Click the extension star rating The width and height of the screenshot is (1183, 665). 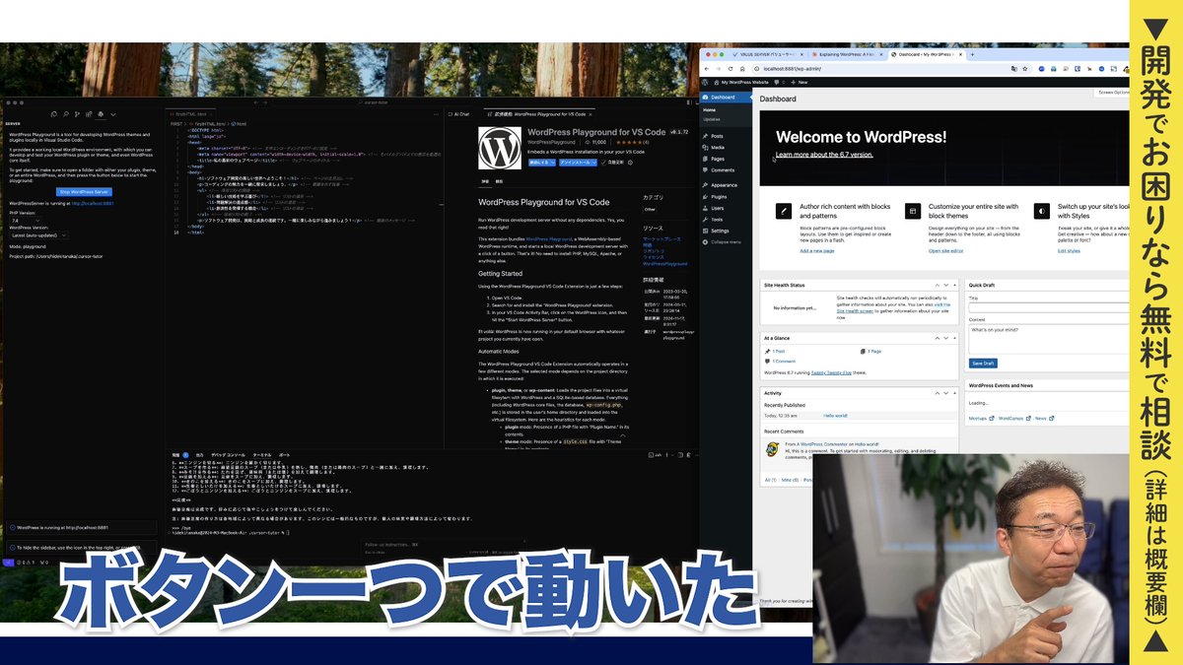coord(629,142)
